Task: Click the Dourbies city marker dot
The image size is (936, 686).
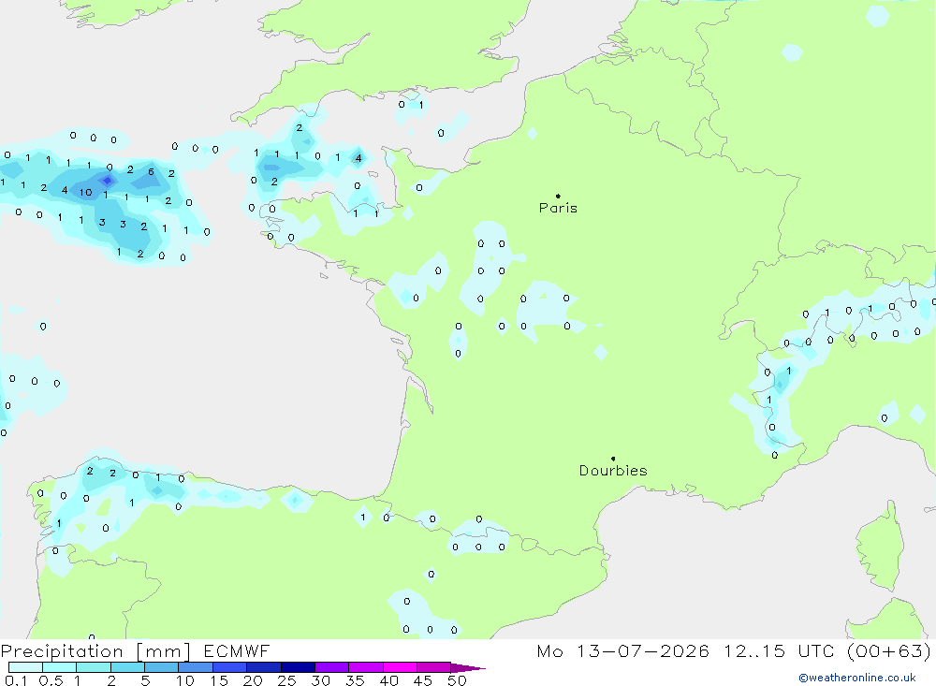Action: coord(613,459)
